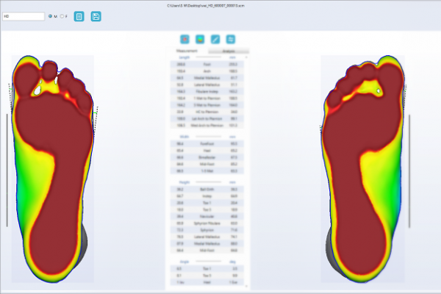Viewport: 441px width, 294px height.
Task: Select the F gender radio button
Action: 62,16
